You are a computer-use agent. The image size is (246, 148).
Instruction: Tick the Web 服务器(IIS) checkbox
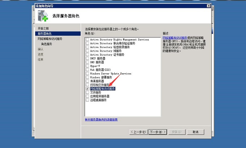tap(87, 70)
